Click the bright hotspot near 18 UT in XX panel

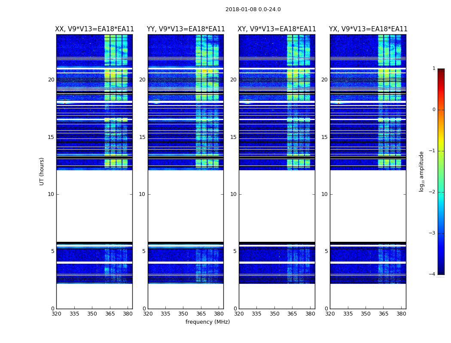[x=65, y=102]
